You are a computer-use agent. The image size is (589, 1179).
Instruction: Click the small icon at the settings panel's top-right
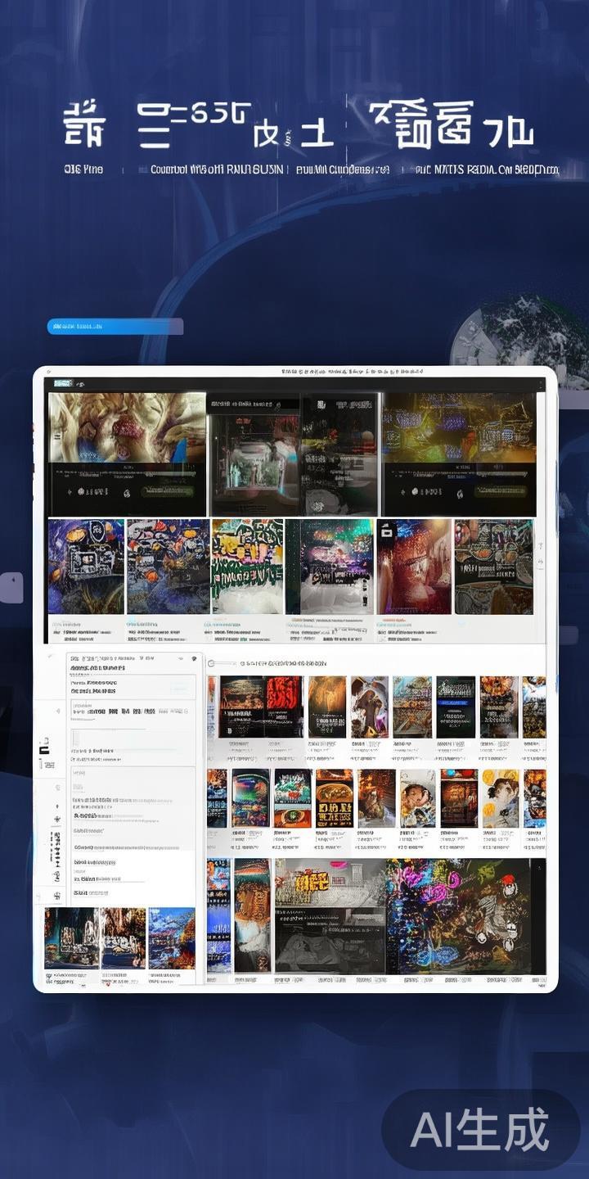tap(193, 657)
